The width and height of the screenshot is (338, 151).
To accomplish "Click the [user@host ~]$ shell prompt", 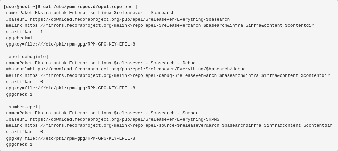I will pyautogui.click(x=22, y=7).
